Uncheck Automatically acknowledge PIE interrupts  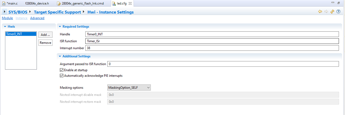click(62, 76)
